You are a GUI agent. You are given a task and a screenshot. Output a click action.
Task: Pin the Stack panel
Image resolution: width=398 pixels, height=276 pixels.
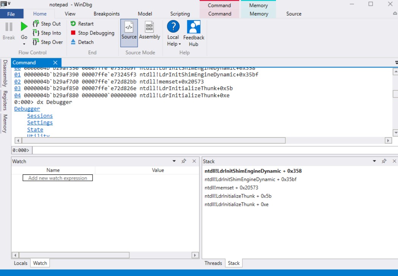(x=384, y=161)
